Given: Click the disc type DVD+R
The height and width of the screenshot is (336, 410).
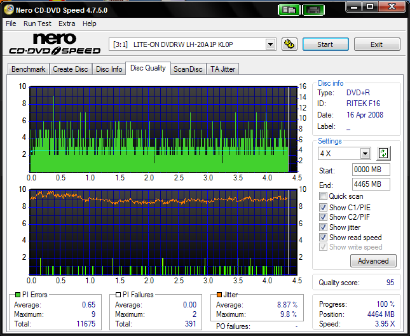Looking at the screenshot, I should [x=358, y=93].
